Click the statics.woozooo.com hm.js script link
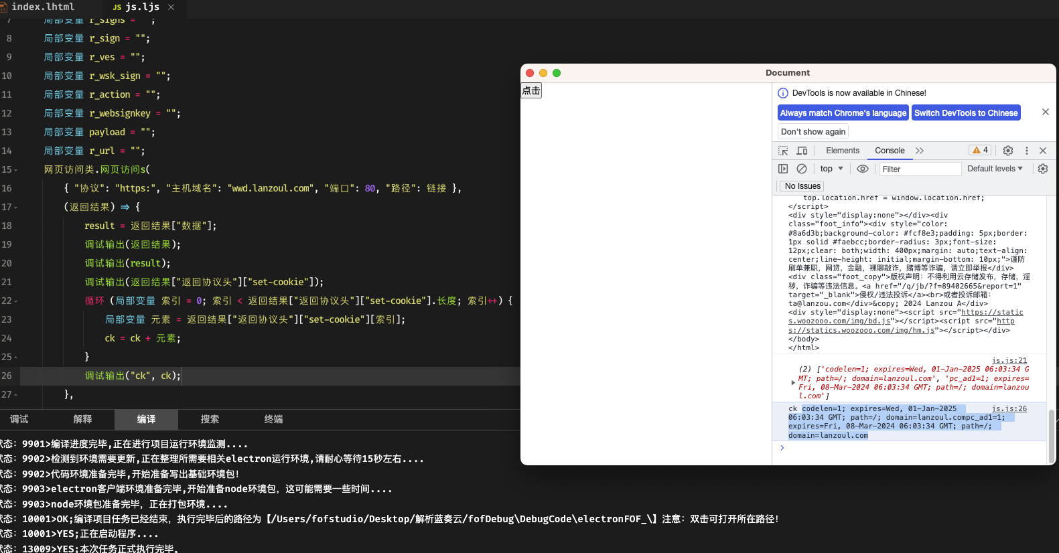1059x553 pixels. click(902, 326)
